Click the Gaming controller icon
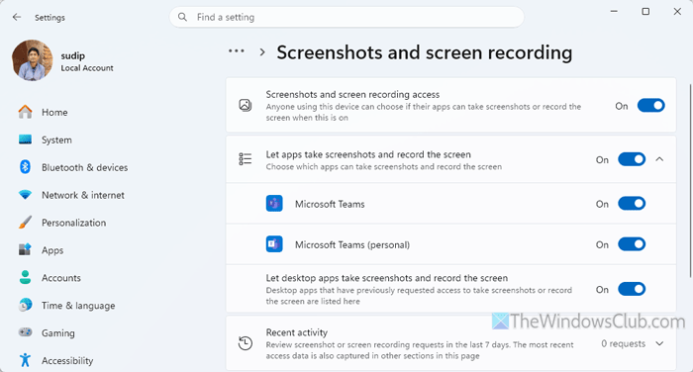This screenshot has height=372, width=693. coord(25,332)
